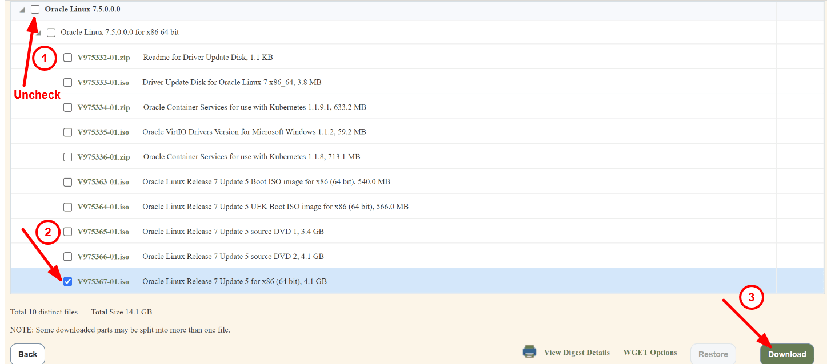This screenshot has height=364, width=827.
Task: Uncheck the selected V975367-01.iso file
Action: point(67,281)
